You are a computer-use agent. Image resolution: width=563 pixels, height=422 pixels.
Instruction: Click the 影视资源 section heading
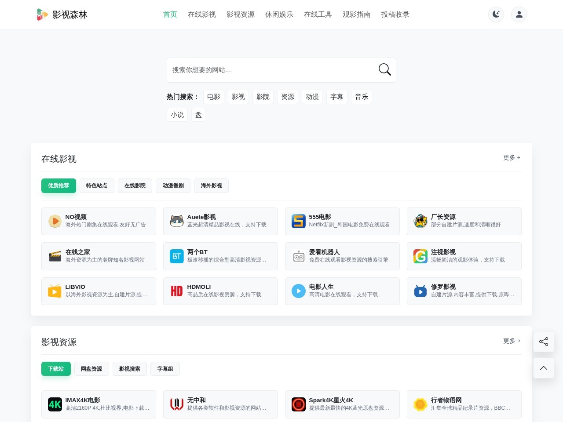(59, 342)
